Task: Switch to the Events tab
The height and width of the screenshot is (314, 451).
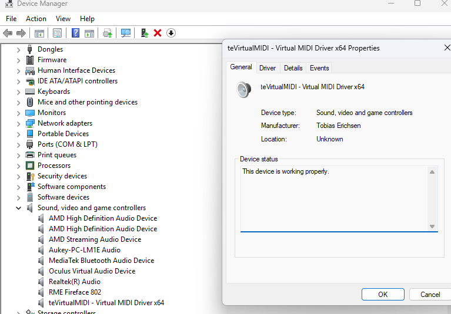Action: pos(319,68)
